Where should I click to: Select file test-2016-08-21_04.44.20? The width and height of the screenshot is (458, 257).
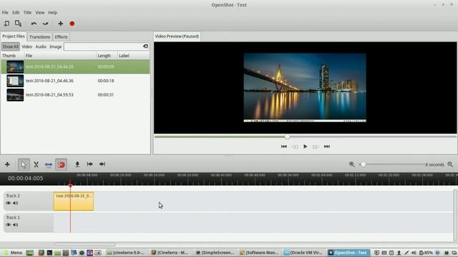[x=75, y=66]
